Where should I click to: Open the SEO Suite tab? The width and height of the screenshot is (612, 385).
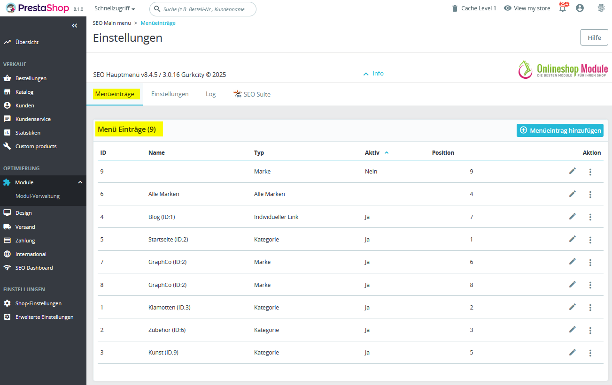point(252,94)
